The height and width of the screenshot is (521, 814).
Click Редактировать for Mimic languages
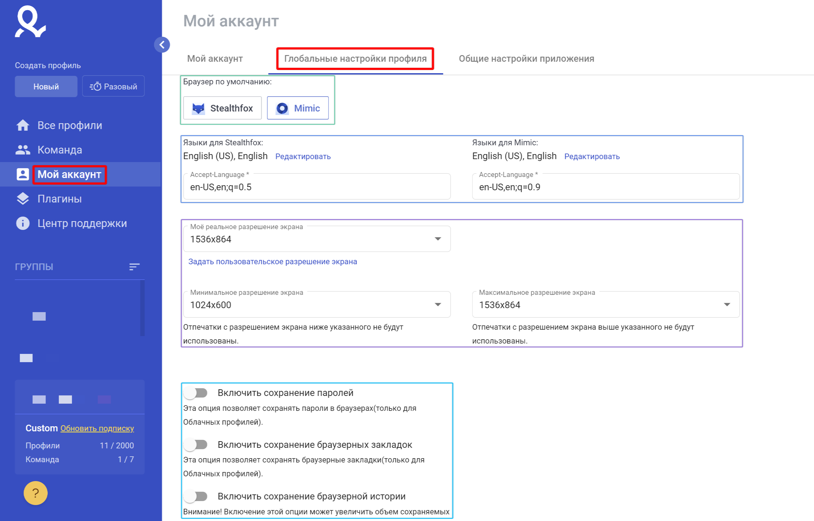pos(592,156)
